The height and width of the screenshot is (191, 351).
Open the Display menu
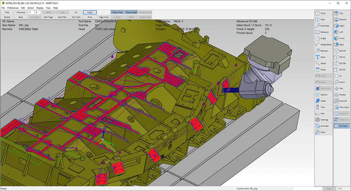tap(40, 8)
